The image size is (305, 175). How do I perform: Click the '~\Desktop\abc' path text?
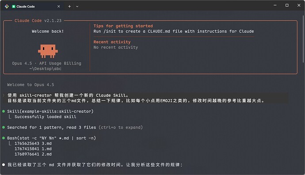tap(46, 68)
